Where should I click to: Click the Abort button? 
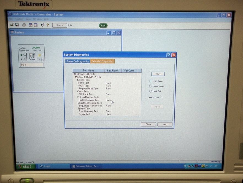click(157, 107)
